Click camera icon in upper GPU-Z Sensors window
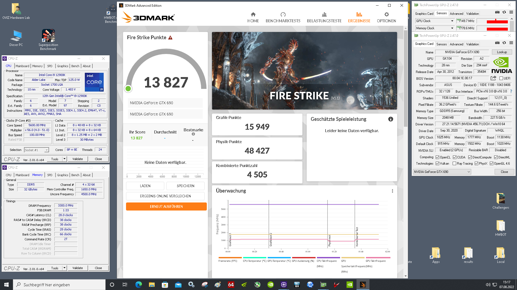This screenshot has height=290, width=517. 497,12
